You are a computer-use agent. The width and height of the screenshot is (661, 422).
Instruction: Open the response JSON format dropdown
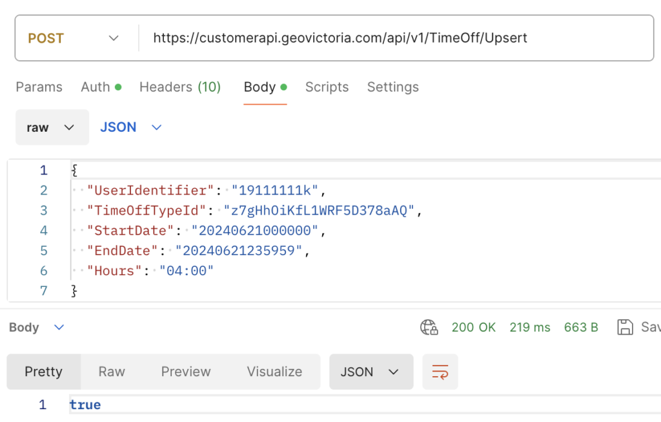point(371,372)
